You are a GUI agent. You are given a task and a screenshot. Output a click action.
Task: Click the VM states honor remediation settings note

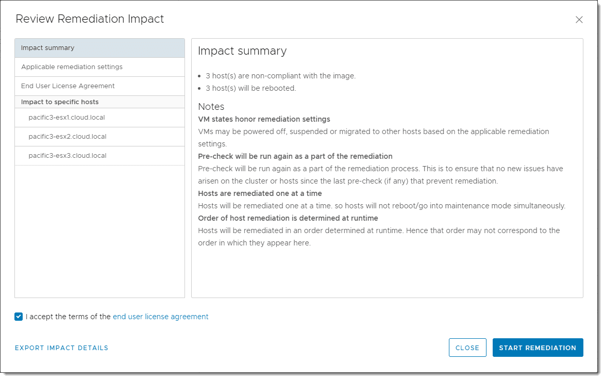(x=264, y=119)
